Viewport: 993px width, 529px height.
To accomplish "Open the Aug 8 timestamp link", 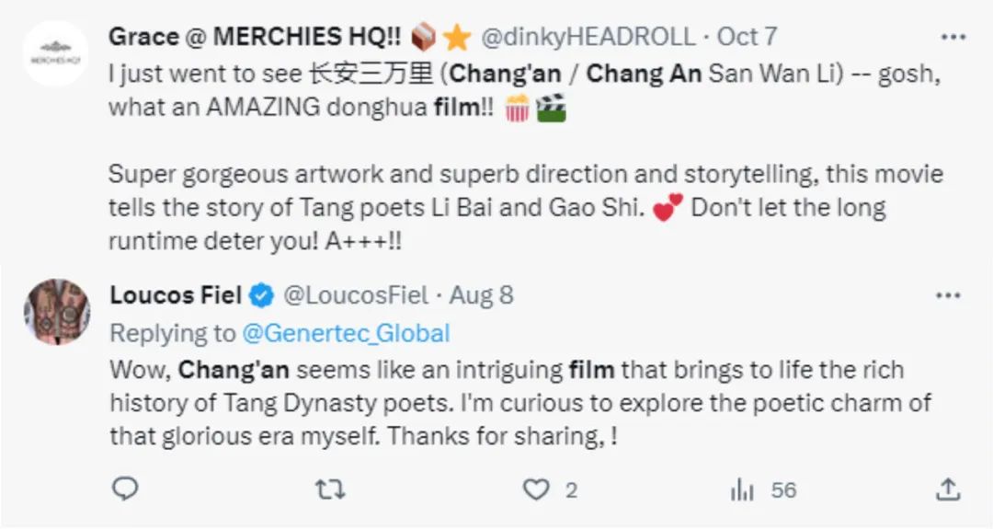I will tap(484, 295).
